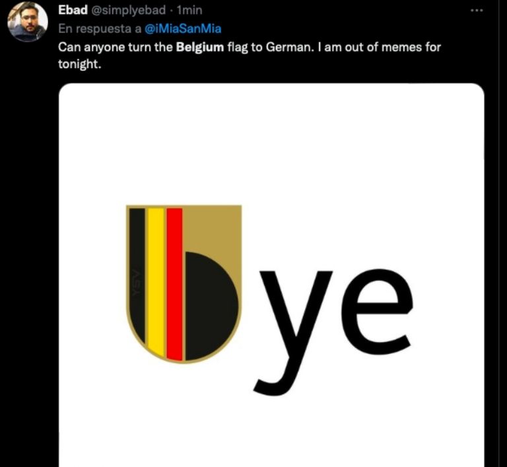Click Ebad's profile avatar picture
The width and height of the screenshot is (507, 467).
pos(27,22)
